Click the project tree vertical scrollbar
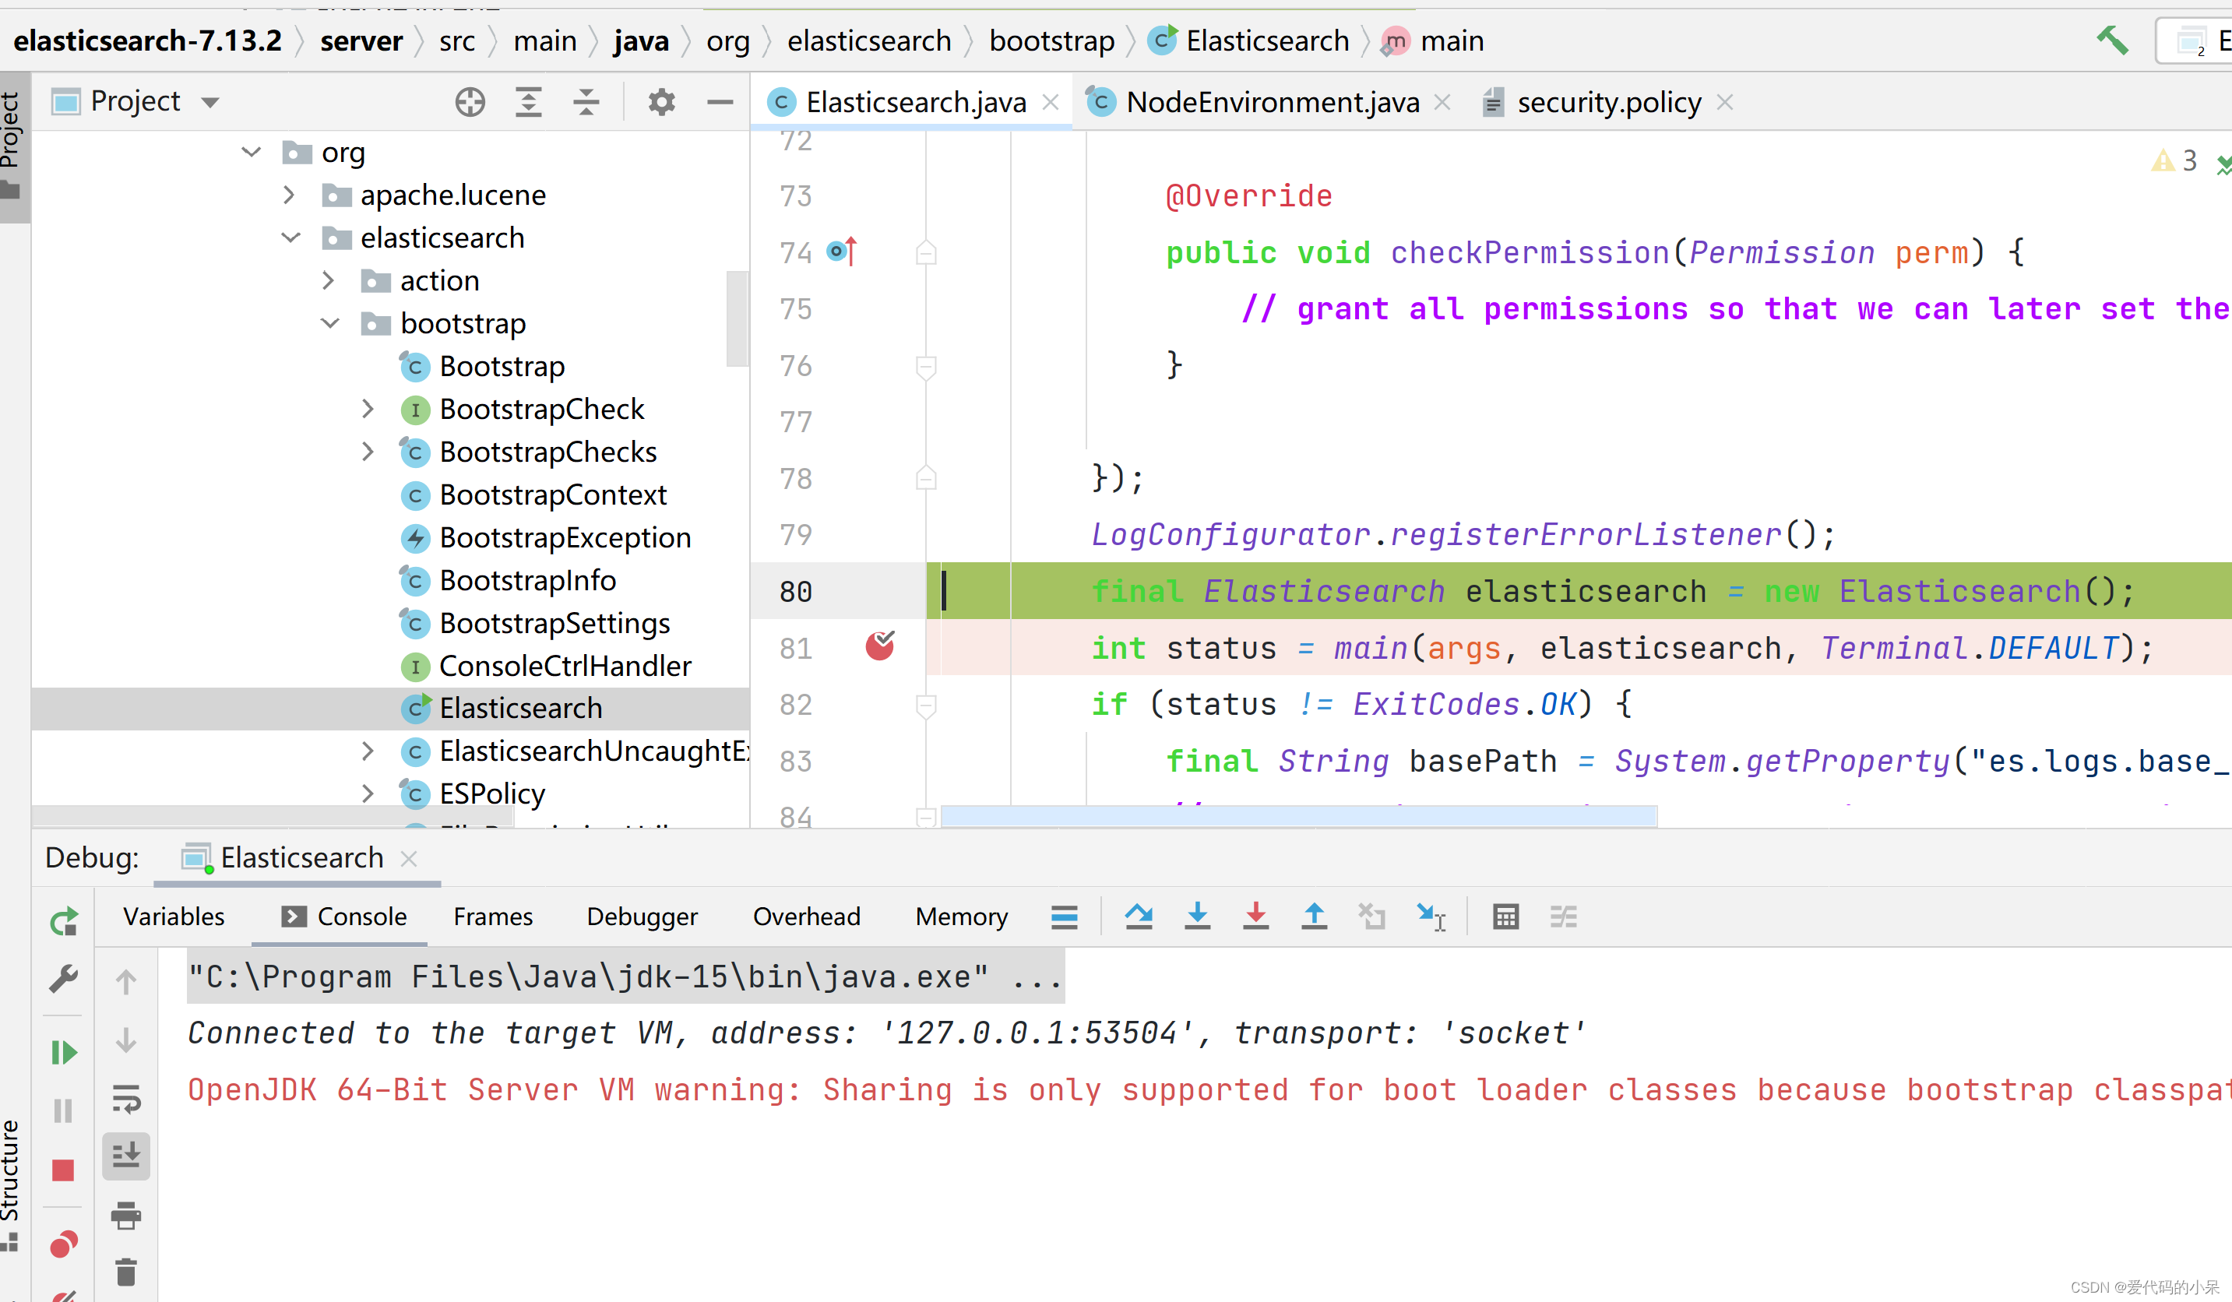The image size is (2232, 1302). pos(736,318)
